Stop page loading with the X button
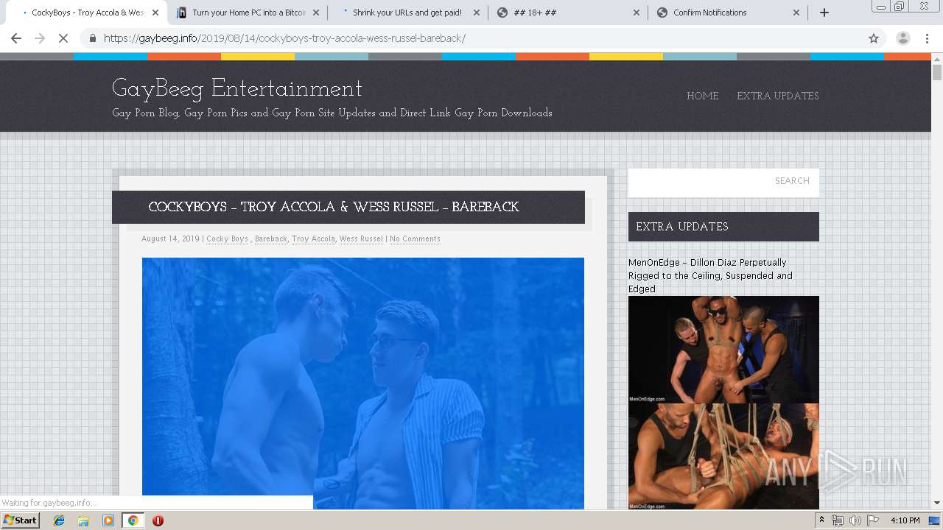The image size is (943, 530). click(x=64, y=38)
